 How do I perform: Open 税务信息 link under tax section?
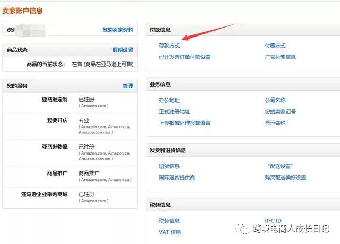pyautogui.click(x=169, y=221)
